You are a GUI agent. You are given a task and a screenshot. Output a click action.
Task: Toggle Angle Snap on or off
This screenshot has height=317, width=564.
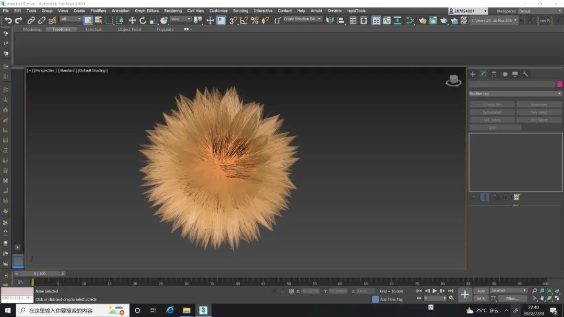click(x=244, y=20)
